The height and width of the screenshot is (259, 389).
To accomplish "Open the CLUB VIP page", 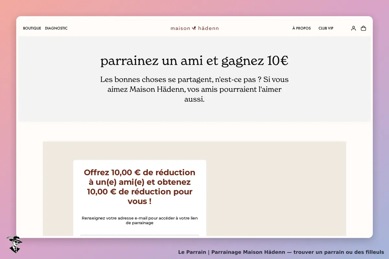I will click(x=326, y=28).
